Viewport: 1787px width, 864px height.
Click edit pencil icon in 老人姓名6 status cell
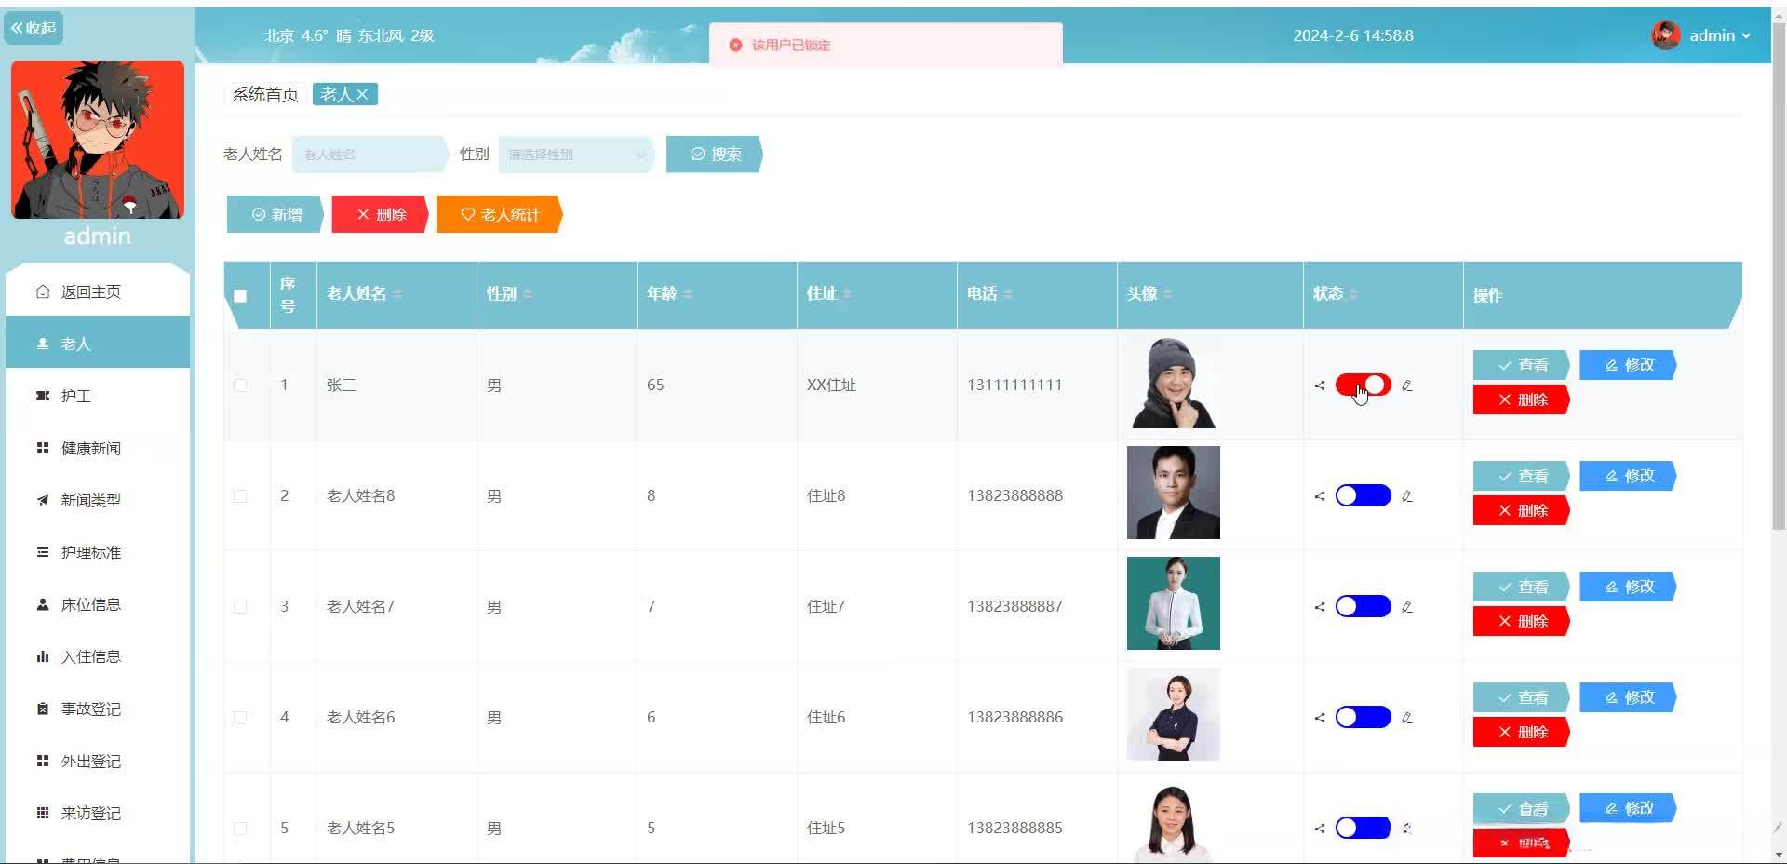pos(1407,718)
